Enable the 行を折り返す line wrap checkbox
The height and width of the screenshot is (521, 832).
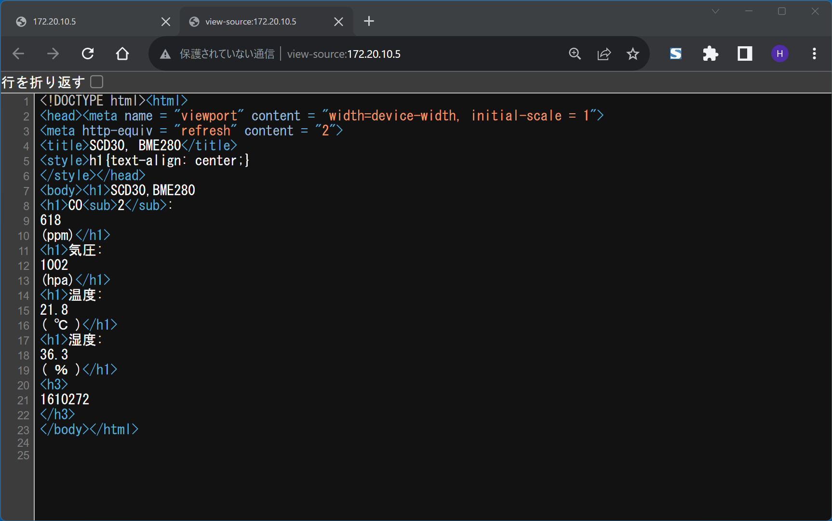coord(97,82)
